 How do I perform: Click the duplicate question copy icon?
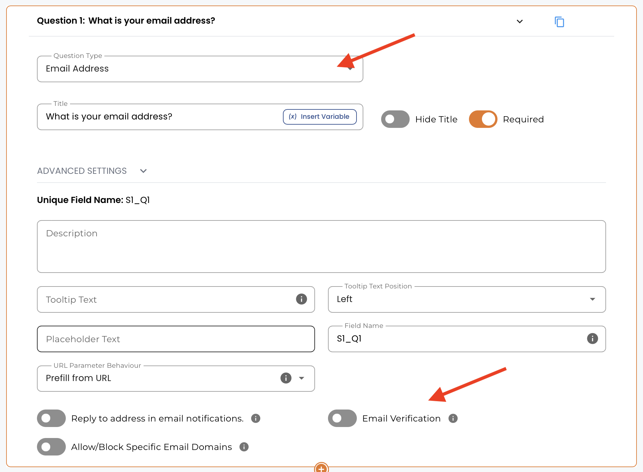coord(559,22)
